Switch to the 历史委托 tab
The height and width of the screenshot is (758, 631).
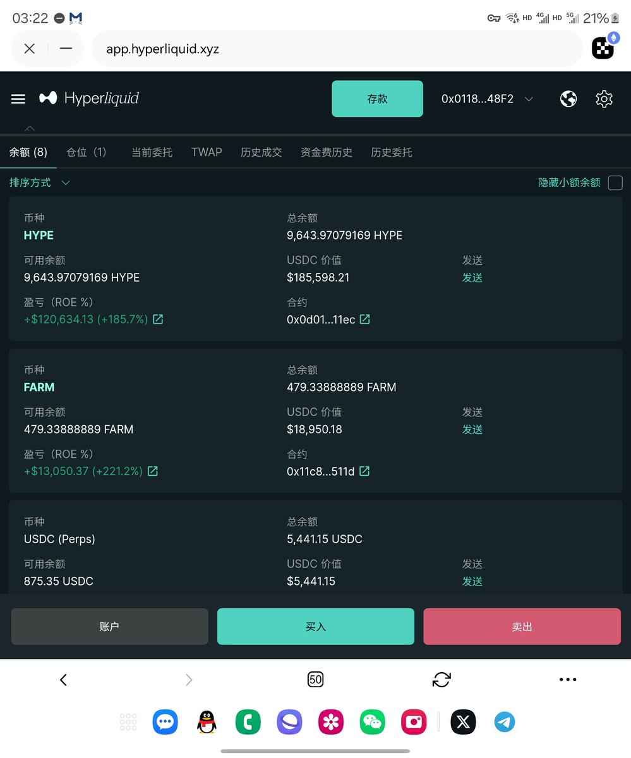pyautogui.click(x=392, y=152)
